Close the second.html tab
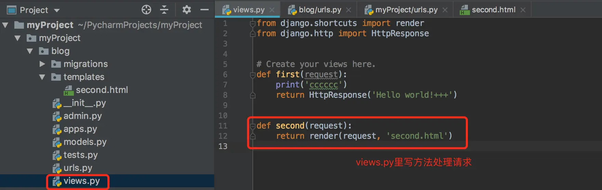 point(523,10)
